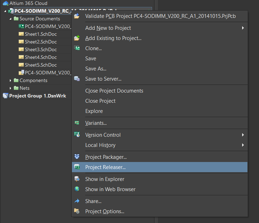Click the Clone icon in menu
259x223 pixels.
coord(77,48)
